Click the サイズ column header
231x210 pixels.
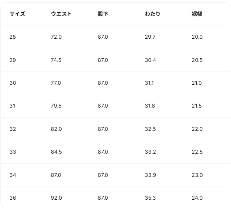17,14
